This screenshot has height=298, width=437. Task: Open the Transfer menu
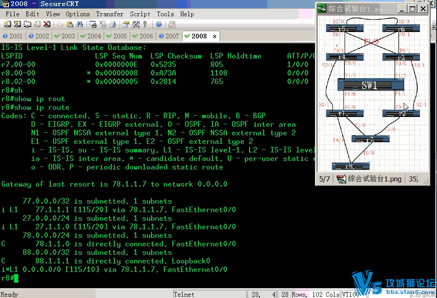[110, 14]
